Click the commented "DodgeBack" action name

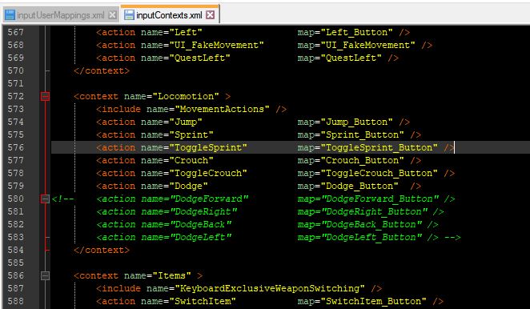tap(201, 224)
